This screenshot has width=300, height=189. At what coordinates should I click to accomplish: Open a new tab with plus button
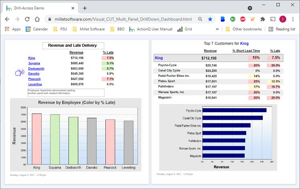pyautogui.click(x=85, y=8)
